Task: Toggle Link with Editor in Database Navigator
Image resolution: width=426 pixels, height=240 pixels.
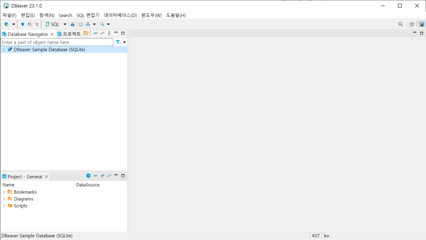Action: (102, 33)
